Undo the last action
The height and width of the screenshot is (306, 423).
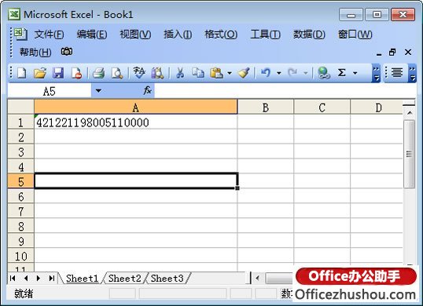266,73
